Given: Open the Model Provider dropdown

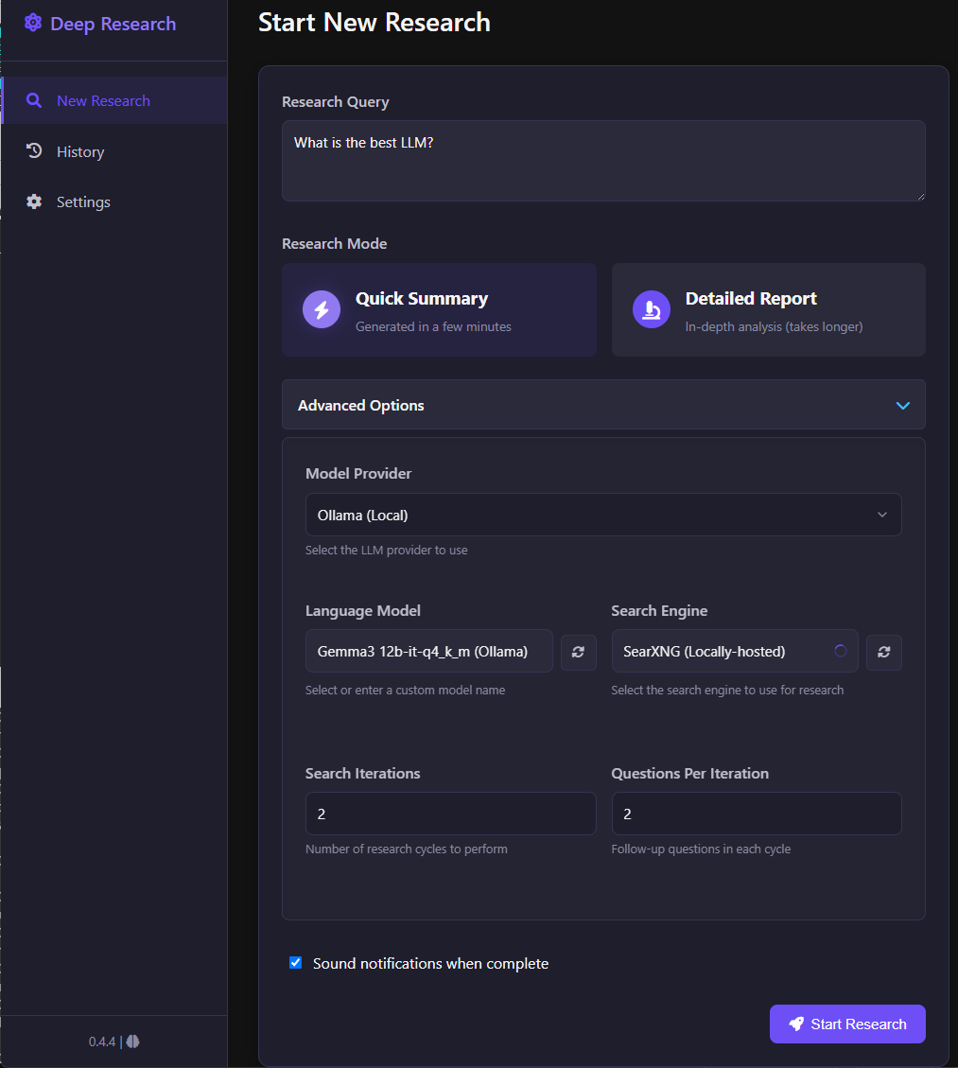Looking at the screenshot, I should [603, 515].
